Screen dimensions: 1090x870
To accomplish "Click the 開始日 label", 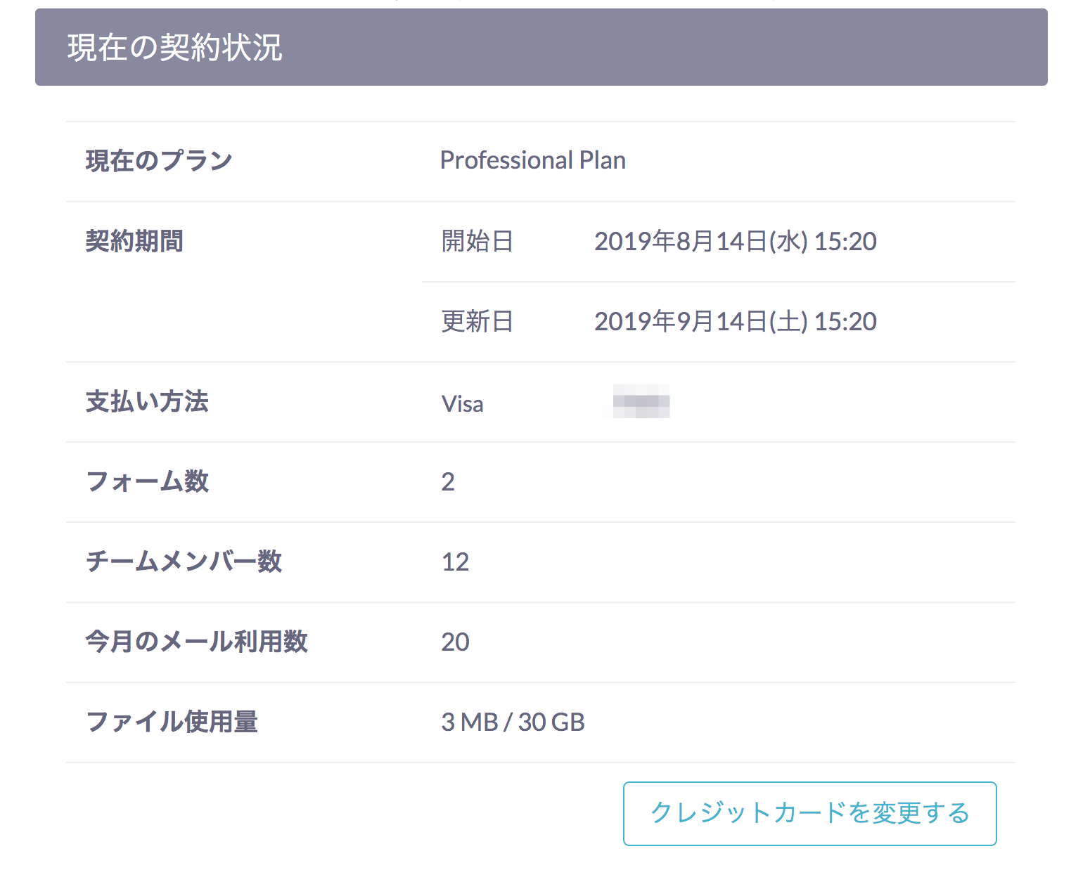I will coord(477,241).
